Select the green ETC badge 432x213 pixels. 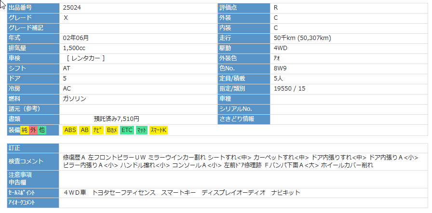click(x=127, y=130)
